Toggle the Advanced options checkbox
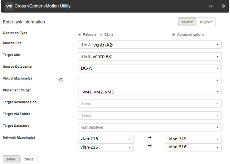The width and height of the screenshot is (230, 164). 174,34
